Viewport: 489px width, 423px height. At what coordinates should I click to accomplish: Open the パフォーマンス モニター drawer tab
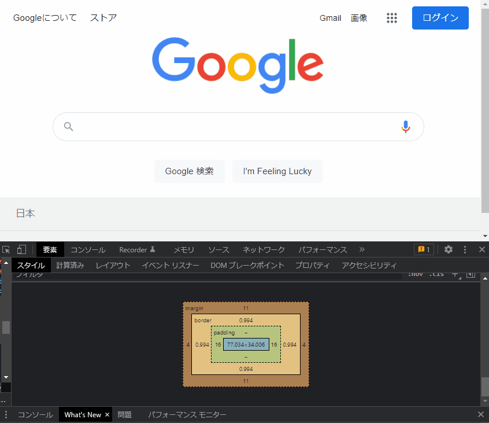(x=187, y=414)
